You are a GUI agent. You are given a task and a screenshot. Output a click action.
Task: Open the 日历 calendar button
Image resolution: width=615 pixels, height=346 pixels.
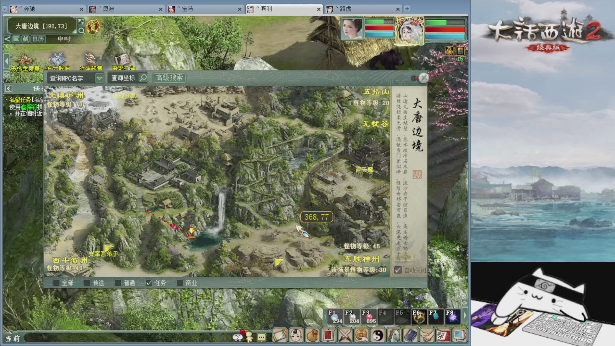[38, 39]
